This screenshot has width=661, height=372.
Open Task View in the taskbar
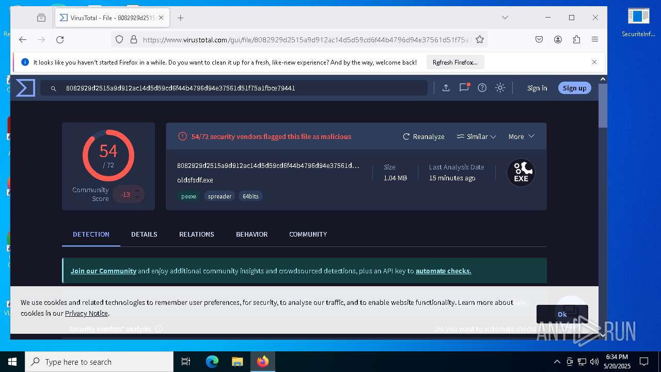pyautogui.click(x=186, y=362)
